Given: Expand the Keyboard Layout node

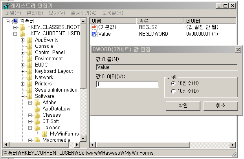Looking at the screenshot, I should click(22, 71).
